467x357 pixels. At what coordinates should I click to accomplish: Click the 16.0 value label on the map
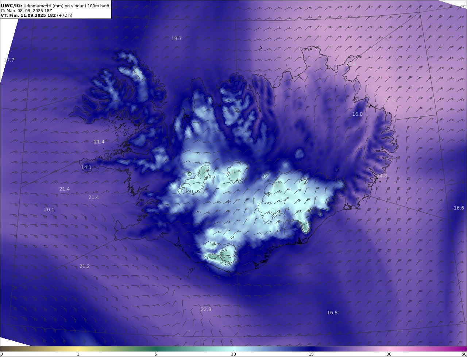click(358, 114)
